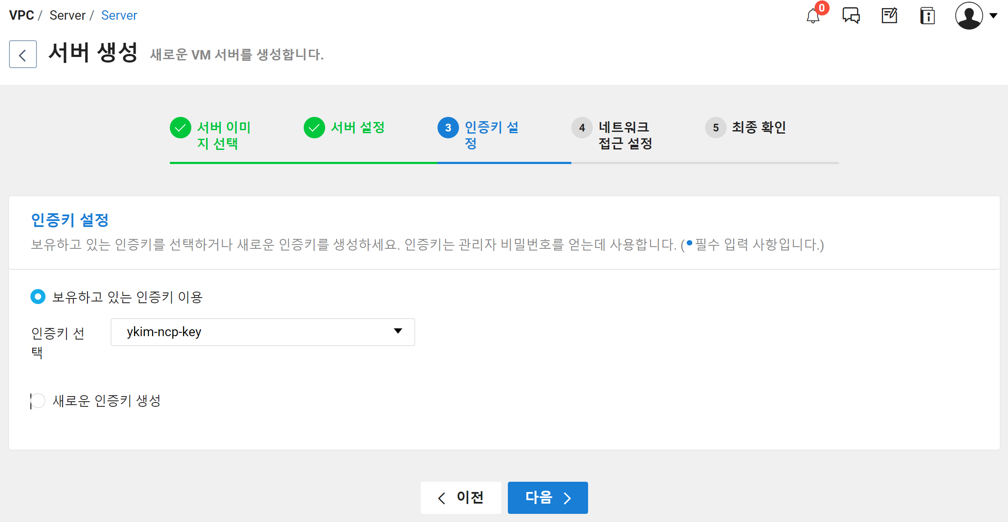Open the Server breadcrumb link in blue
Viewport: 1008px width, 522px height.
click(x=119, y=15)
